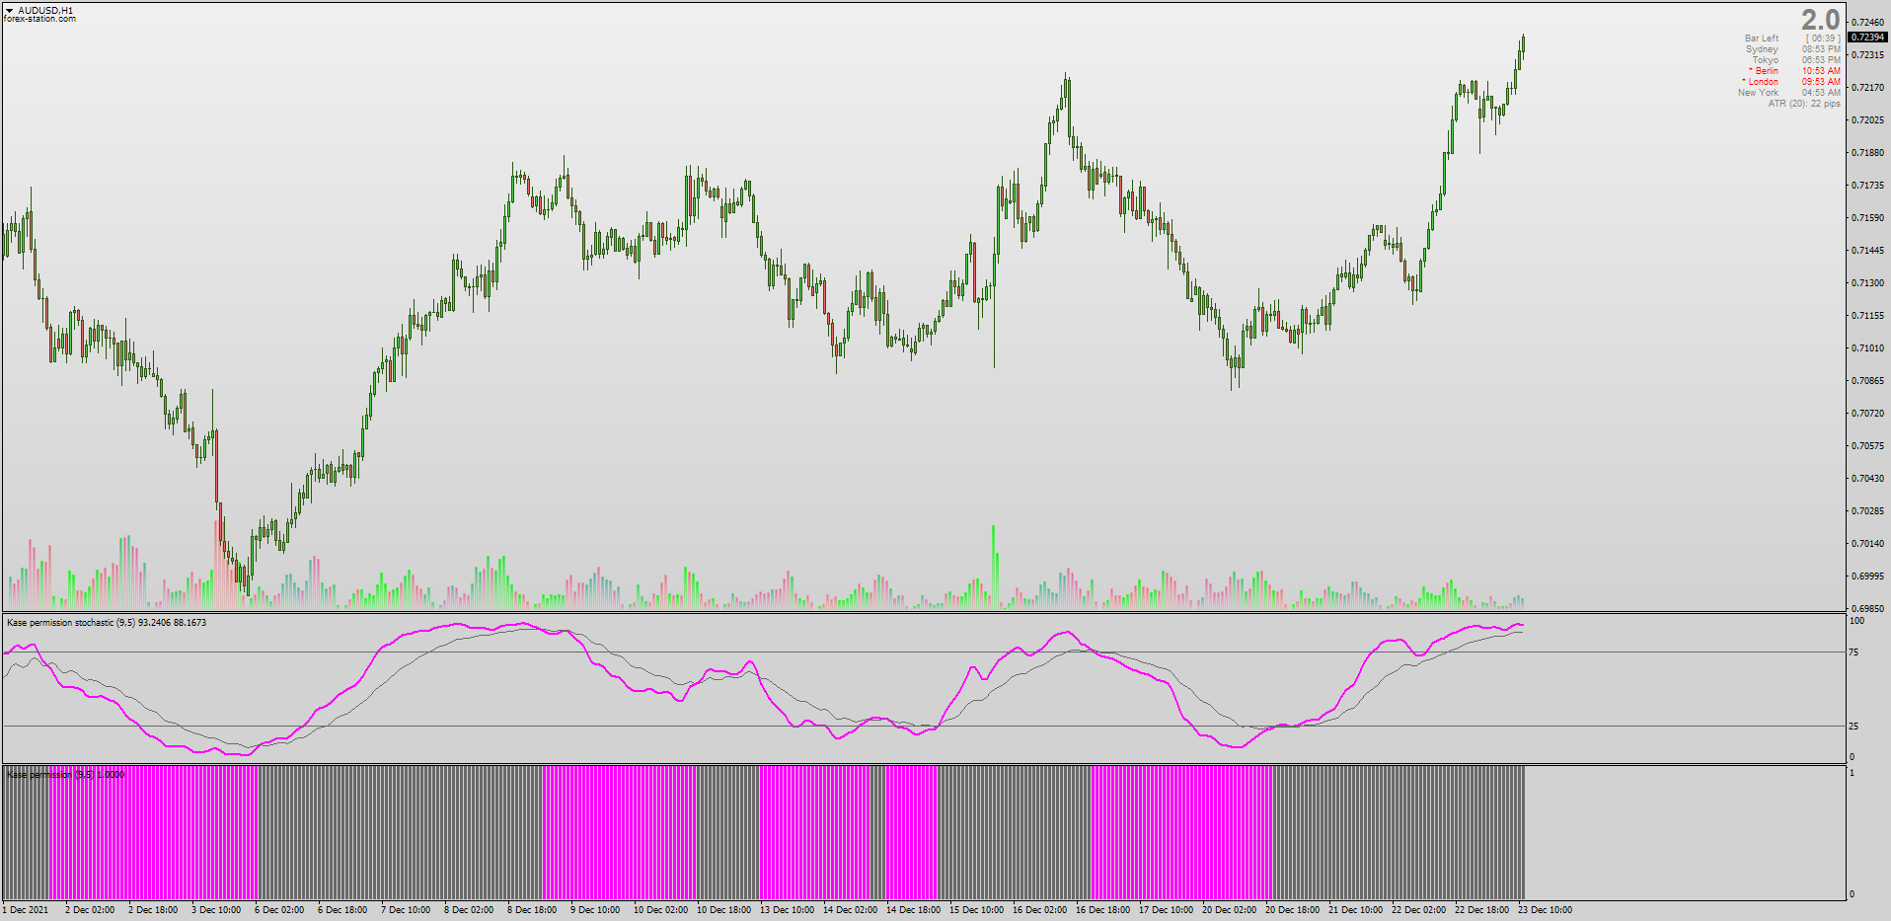The height and width of the screenshot is (921, 1891).
Task: Open the dropdown arrow beside AUDUSD,H1
Action: coord(9,11)
